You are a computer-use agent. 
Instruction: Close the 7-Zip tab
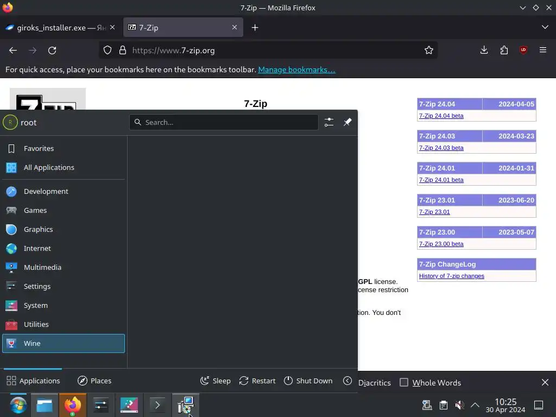(235, 27)
